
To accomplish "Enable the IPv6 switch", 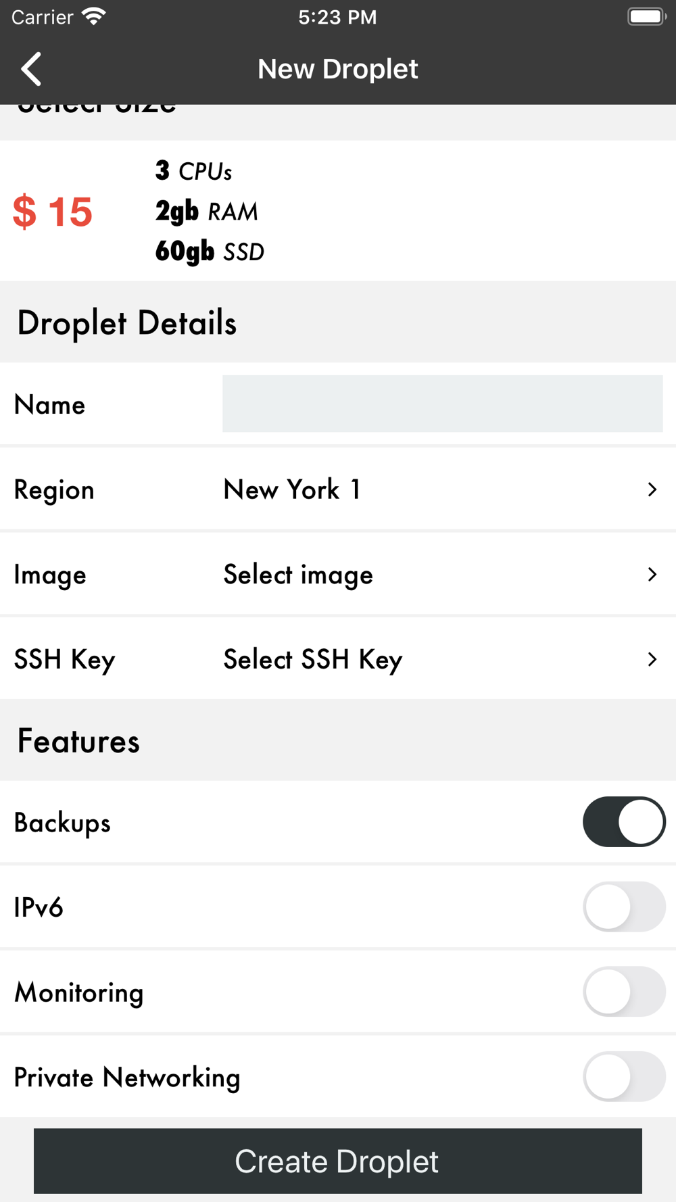I will click(624, 907).
